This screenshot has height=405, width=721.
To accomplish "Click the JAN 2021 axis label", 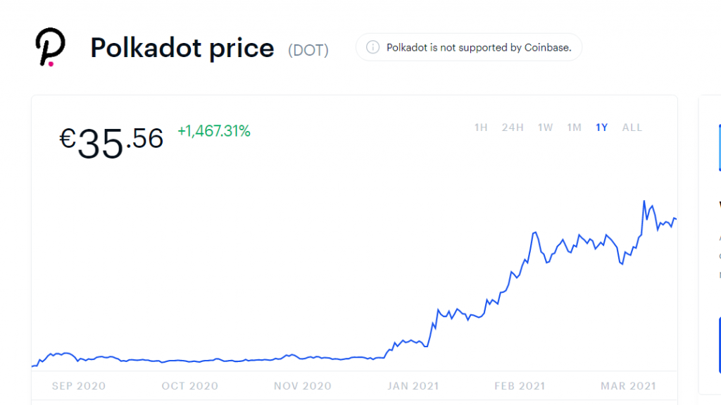I will tap(412, 386).
